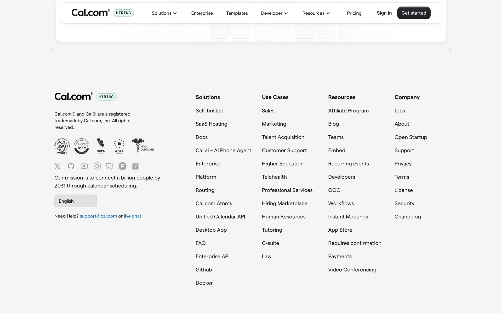Click the ISO 27001 certification badge
The image size is (502, 313).
click(62, 146)
